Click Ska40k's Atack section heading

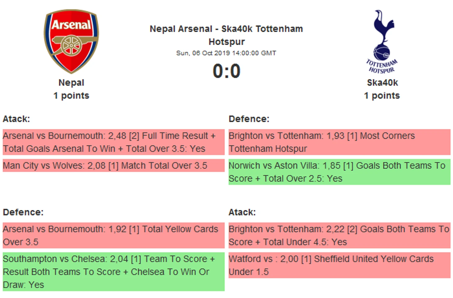pos(242,212)
